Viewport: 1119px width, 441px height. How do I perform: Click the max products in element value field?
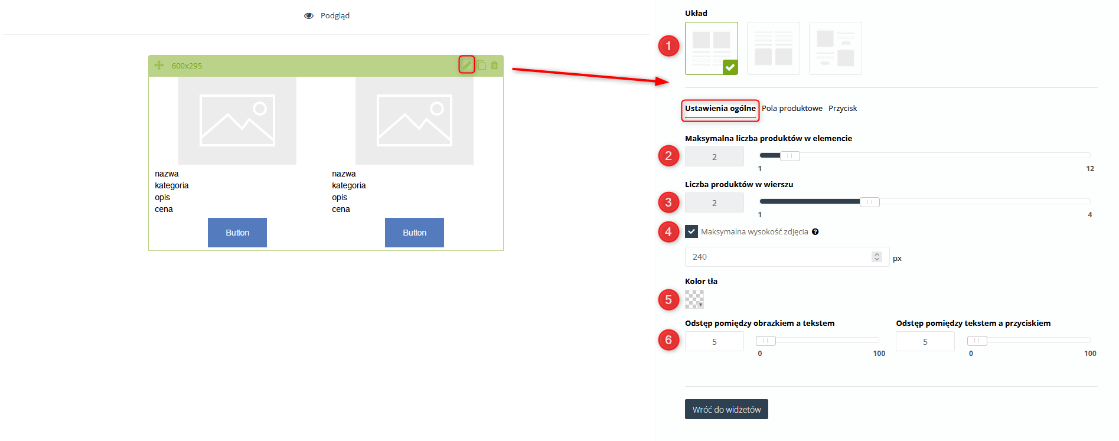[x=714, y=157]
